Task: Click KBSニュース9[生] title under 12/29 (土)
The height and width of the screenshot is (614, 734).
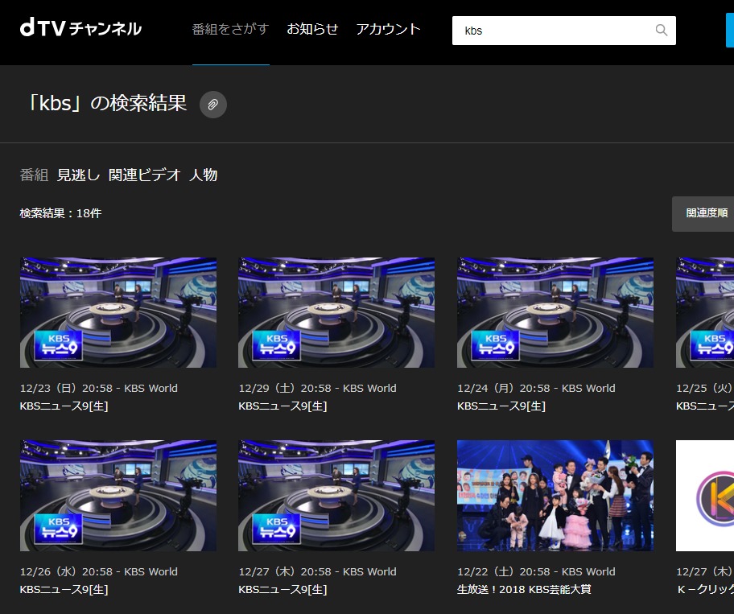Action: pos(282,406)
